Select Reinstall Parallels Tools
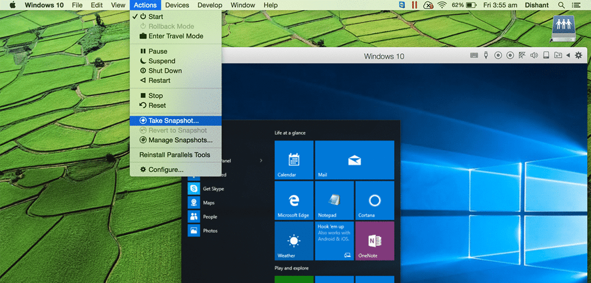This screenshot has height=283, width=591. pyautogui.click(x=175, y=155)
